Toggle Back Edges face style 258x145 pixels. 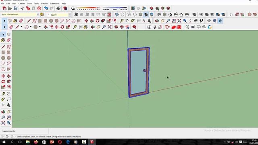pyautogui.click(x=123, y=14)
